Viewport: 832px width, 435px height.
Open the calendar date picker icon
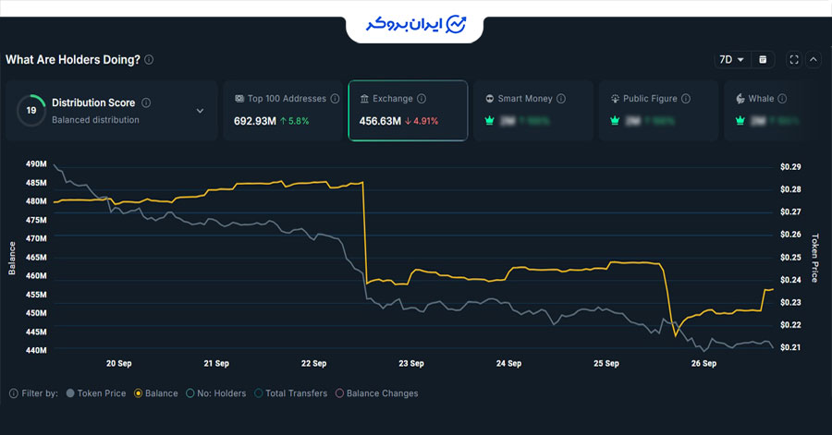(763, 59)
